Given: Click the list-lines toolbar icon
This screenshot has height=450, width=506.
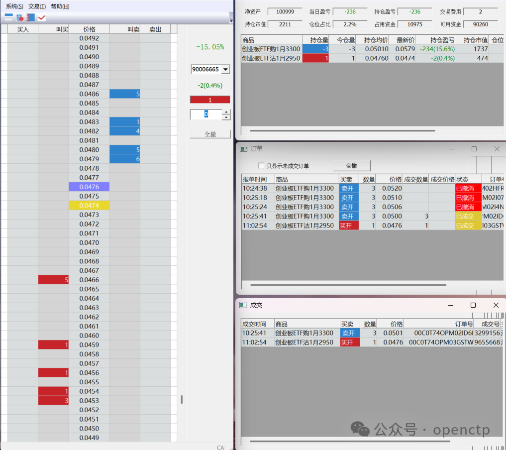Looking at the screenshot, I should click(9, 17).
